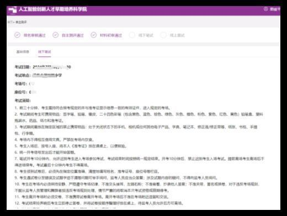Switch to the underlined 线下笔试 tab
287x216 pixels.
[x=45, y=52]
